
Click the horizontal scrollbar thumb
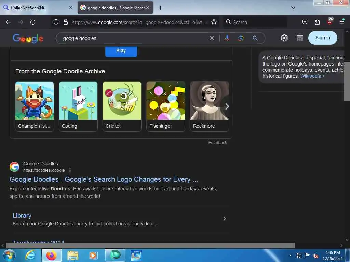pos(150,245)
